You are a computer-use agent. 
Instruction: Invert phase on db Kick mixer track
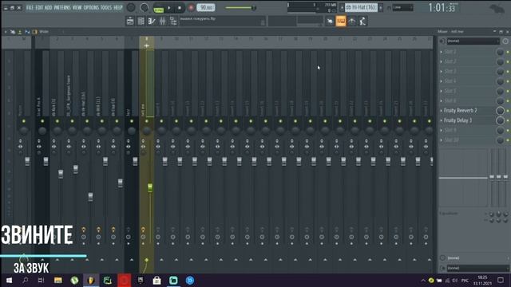click(53, 141)
